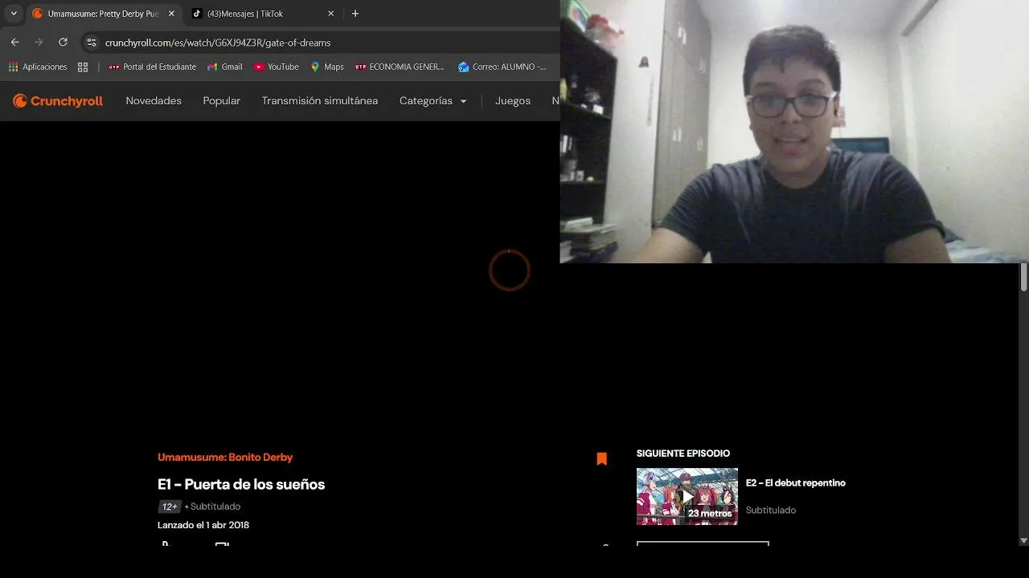Viewport: 1029px width, 578px height.
Task: Open YouTube bookmark
Action: pos(277,67)
